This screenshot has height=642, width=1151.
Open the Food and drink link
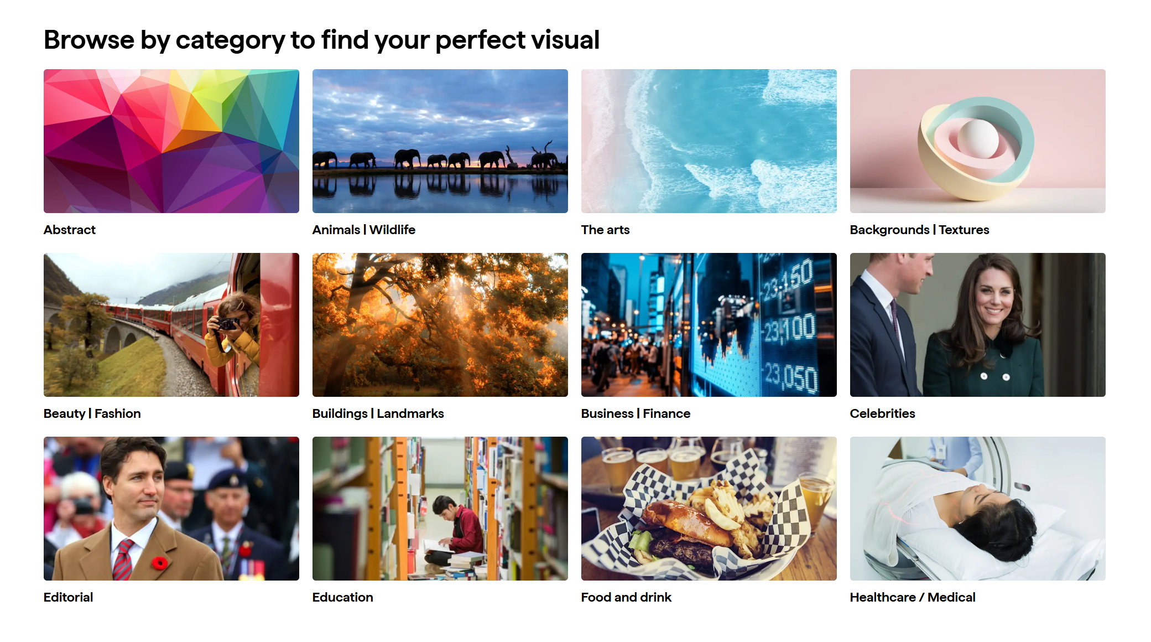626,597
